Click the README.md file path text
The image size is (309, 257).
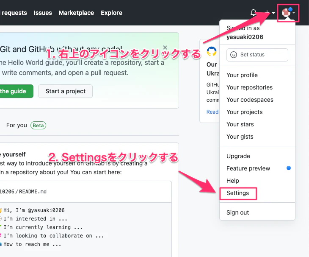coord(33,192)
